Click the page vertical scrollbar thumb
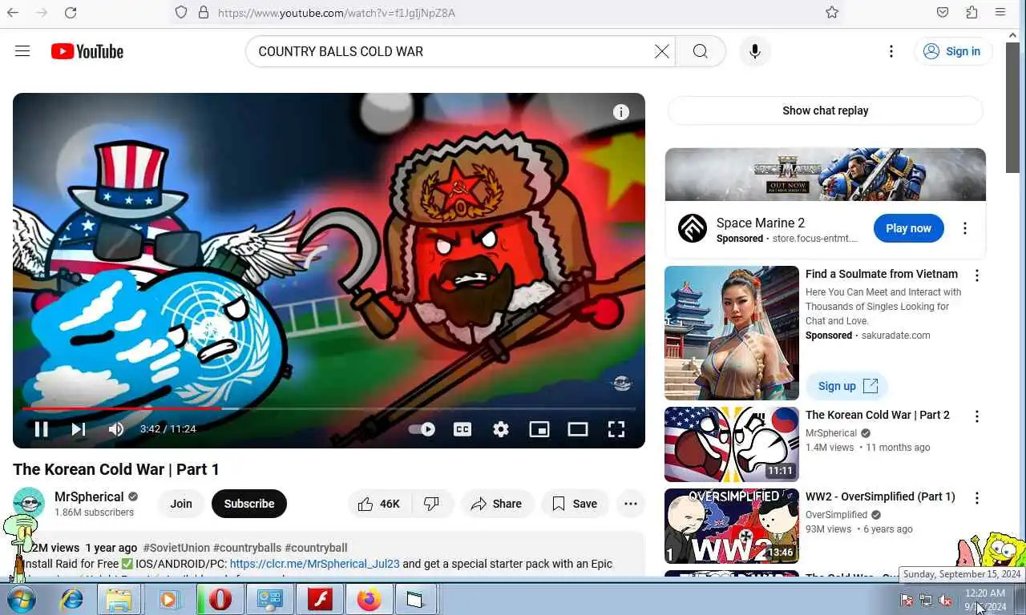The height and width of the screenshot is (615, 1026). click(1013, 107)
